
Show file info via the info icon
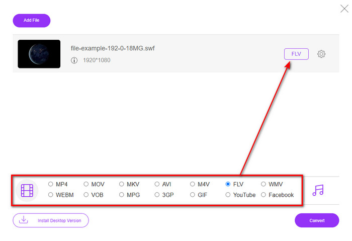[x=74, y=60]
